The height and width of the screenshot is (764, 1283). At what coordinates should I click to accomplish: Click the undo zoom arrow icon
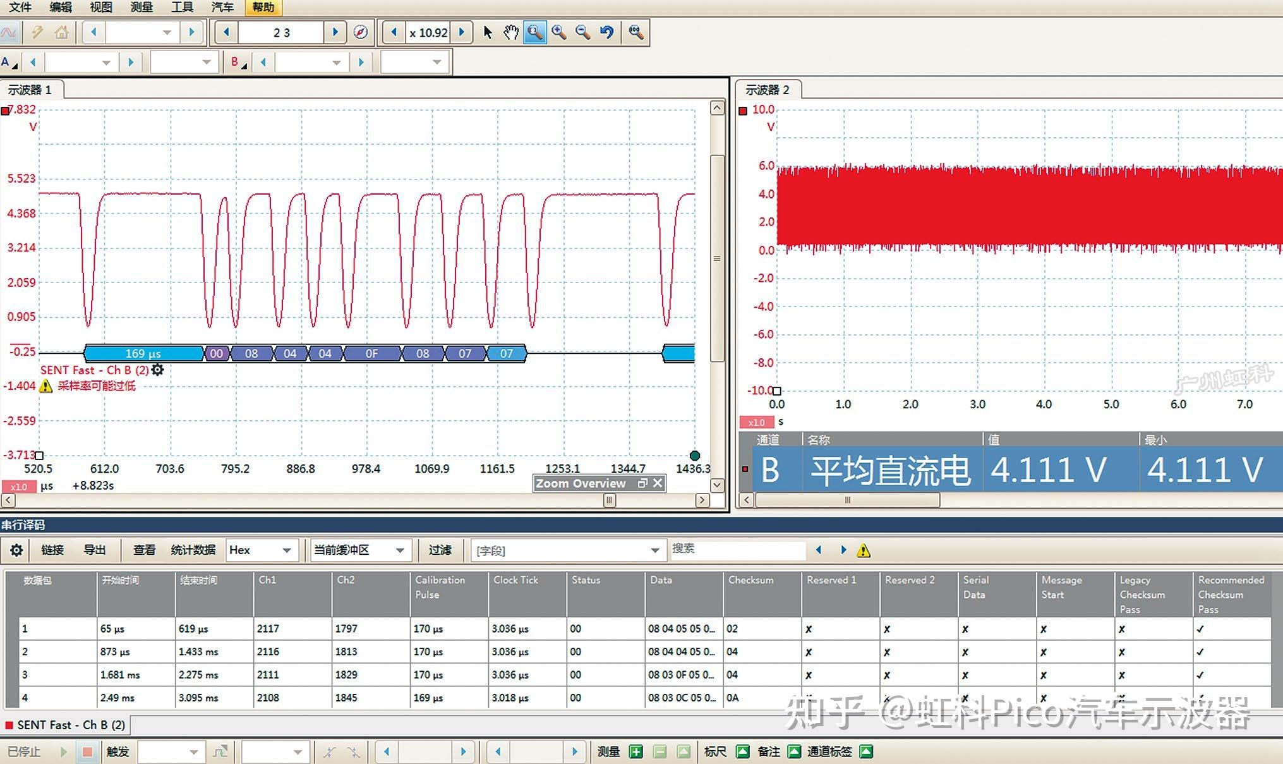click(606, 32)
